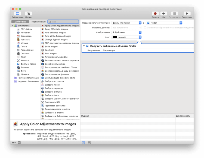This screenshot has width=204, height=158.
Task: Open файлы или папки dropdown
Action: tap(126, 23)
